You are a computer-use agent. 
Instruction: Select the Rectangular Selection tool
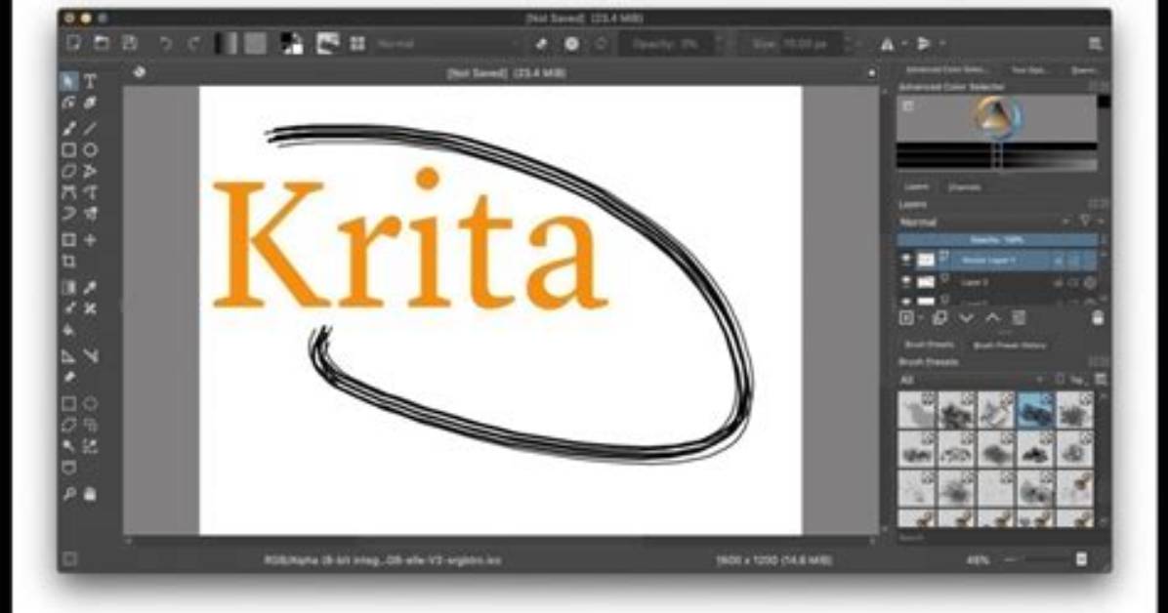(x=68, y=403)
